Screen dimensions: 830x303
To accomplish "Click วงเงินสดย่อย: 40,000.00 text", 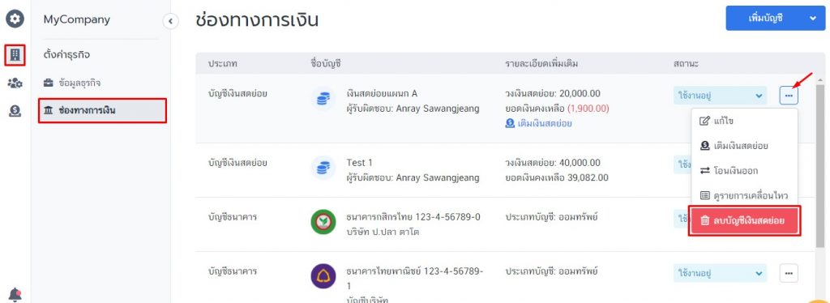I will click(x=553, y=162).
